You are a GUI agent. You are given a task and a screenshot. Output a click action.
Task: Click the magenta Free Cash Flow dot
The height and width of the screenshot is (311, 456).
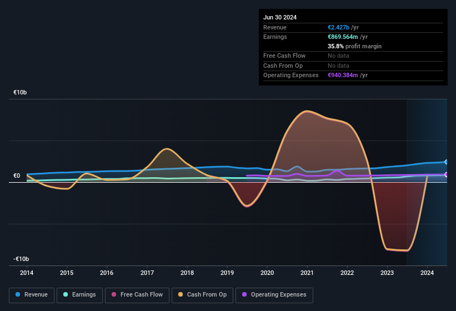pos(115,295)
